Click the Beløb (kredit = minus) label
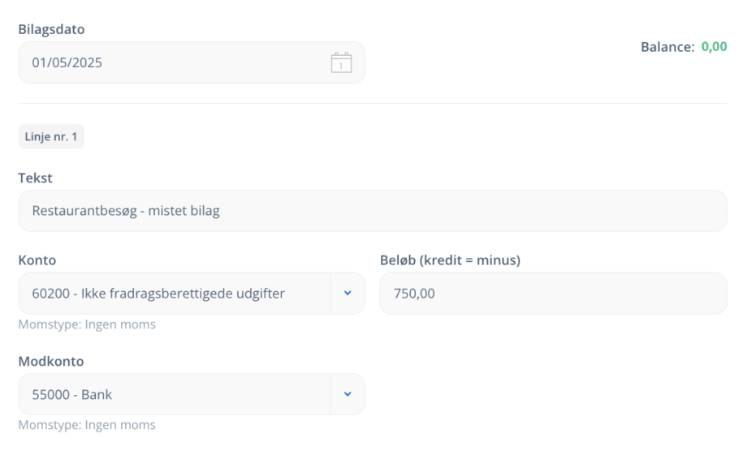This screenshot has height=459, width=747. point(450,260)
